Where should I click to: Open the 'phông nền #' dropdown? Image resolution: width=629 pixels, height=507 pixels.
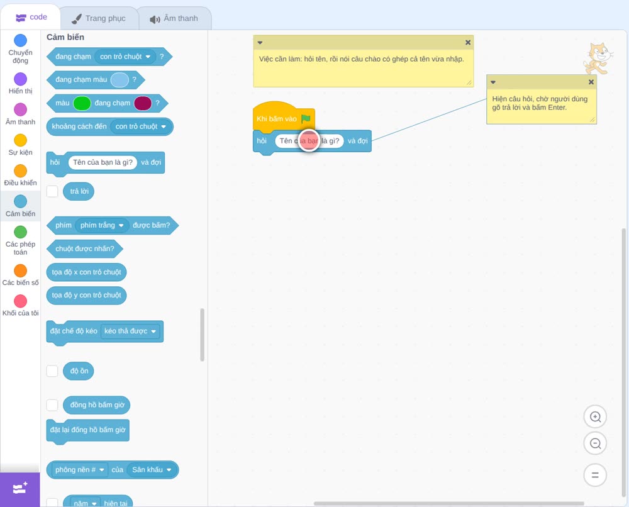[79, 470]
